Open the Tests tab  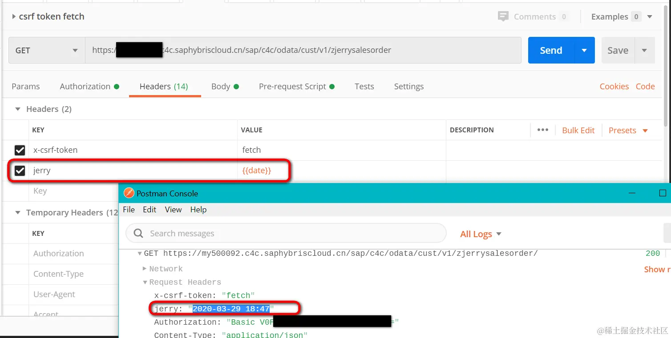(x=364, y=86)
